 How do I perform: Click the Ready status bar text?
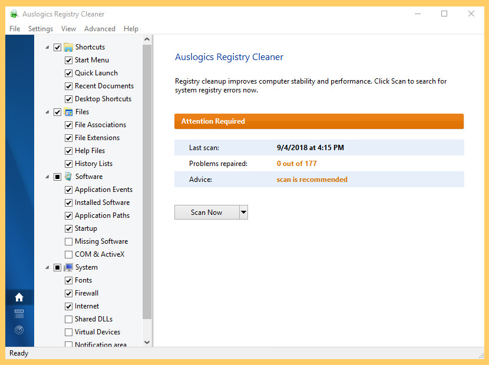pyautogui.click(x=19, y=353)
